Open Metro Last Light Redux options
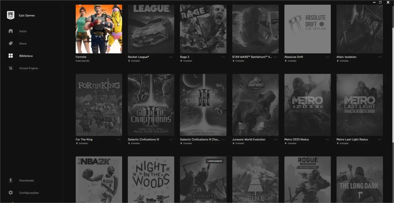The height and width of the screenshot is (203, 394). [380, 139]
